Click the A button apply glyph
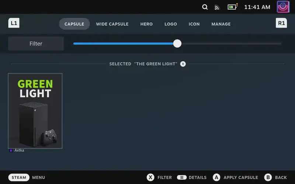295x184 pixels. click(x=216, y=177)
